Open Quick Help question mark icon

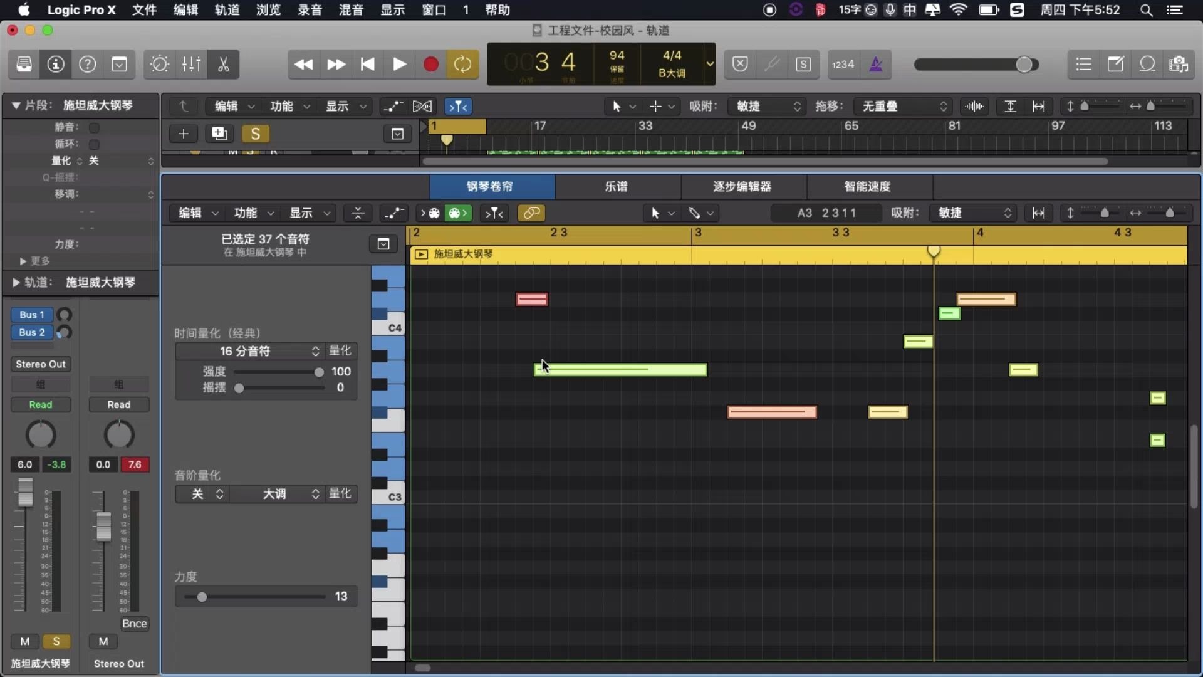(x=88, y=64)
